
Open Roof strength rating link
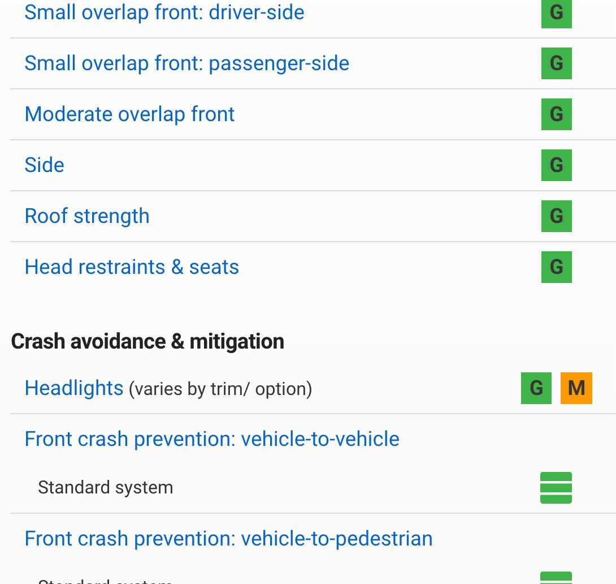point(87,216)
